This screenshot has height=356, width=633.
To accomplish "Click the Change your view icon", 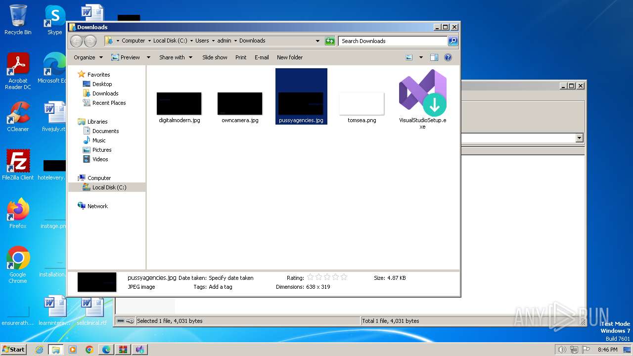I will click(x=409, y=57).
